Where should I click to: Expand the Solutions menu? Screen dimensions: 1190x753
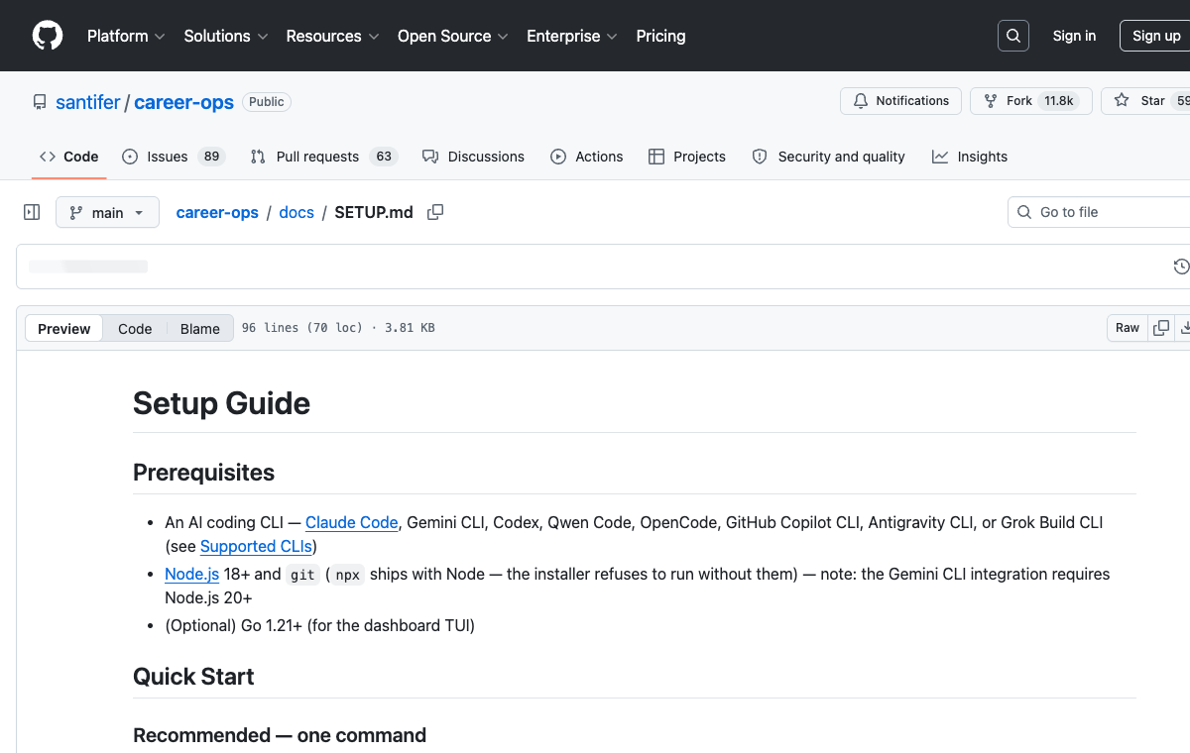coord(226,36)
